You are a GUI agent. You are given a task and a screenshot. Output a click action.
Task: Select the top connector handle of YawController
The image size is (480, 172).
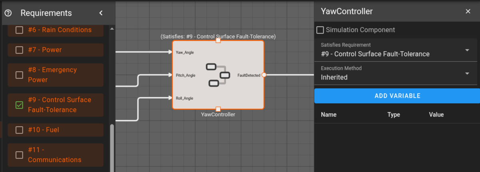coord(218,40)
